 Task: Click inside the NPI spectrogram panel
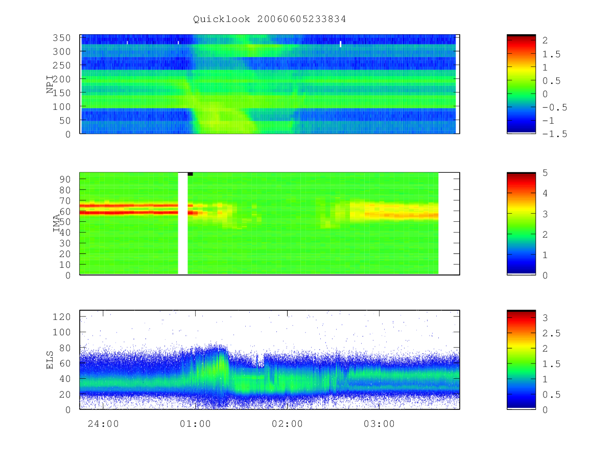click(269, 84)
